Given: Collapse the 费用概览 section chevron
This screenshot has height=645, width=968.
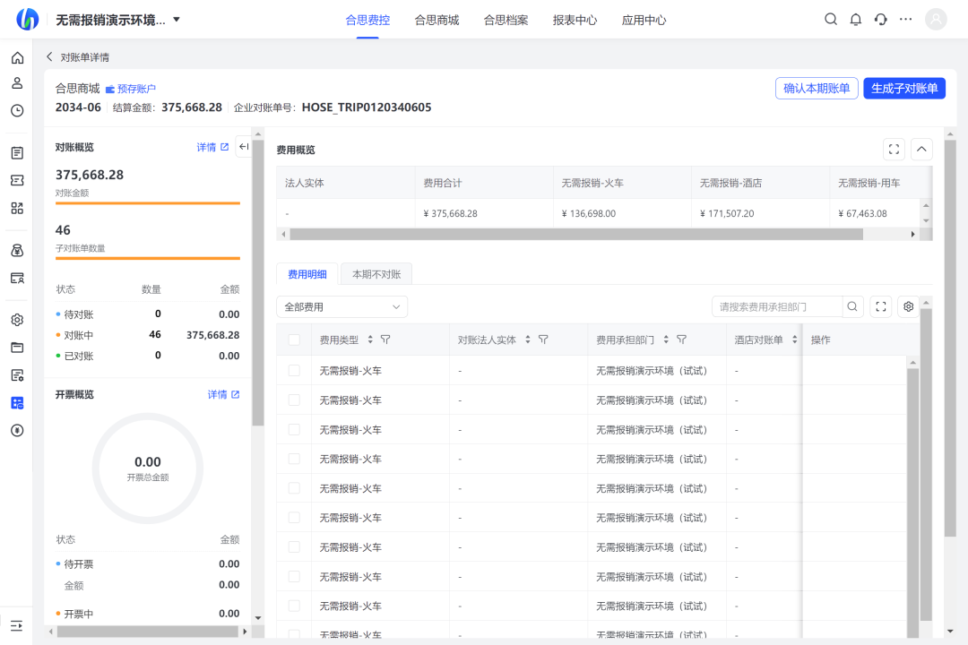Looking at the screenshot, I should point(921,150).
